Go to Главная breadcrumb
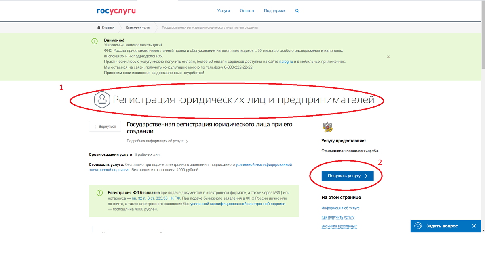This screenshot has height=256, width=485. tap(108, 27)
